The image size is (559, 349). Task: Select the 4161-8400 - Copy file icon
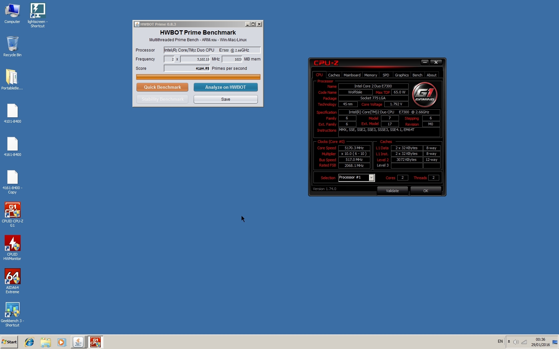(12, 182)
